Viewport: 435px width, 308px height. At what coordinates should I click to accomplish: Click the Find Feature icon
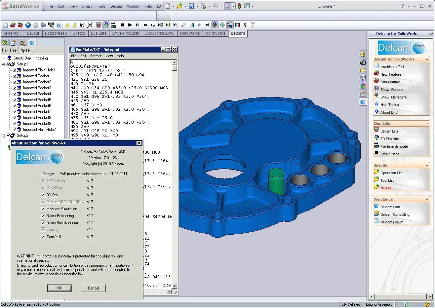click(x=376, y=81)
